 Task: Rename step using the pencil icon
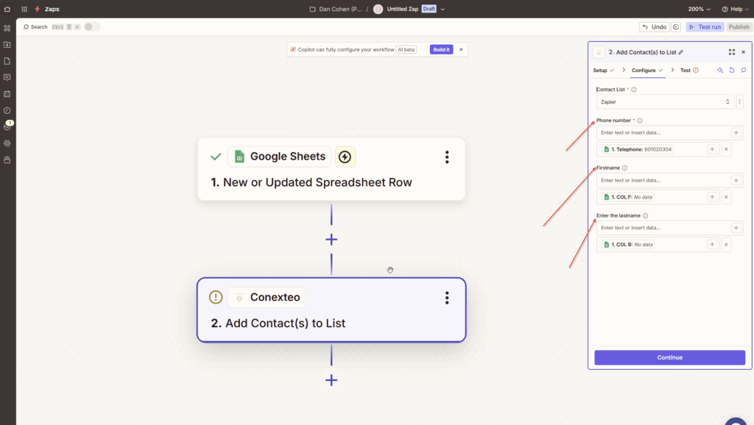click(681, 52)
